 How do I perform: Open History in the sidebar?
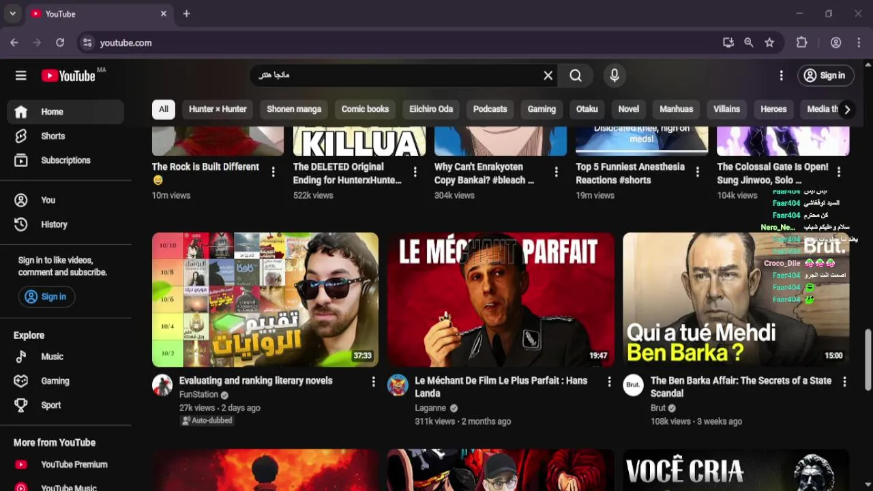click(x=65, y=224)
